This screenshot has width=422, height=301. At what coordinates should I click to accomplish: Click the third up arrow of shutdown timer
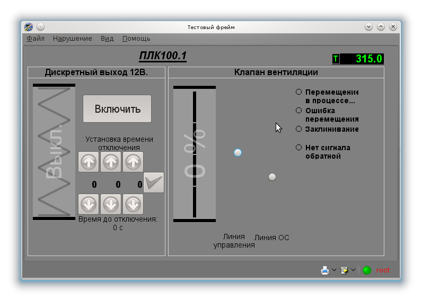(x=133, y=162)
